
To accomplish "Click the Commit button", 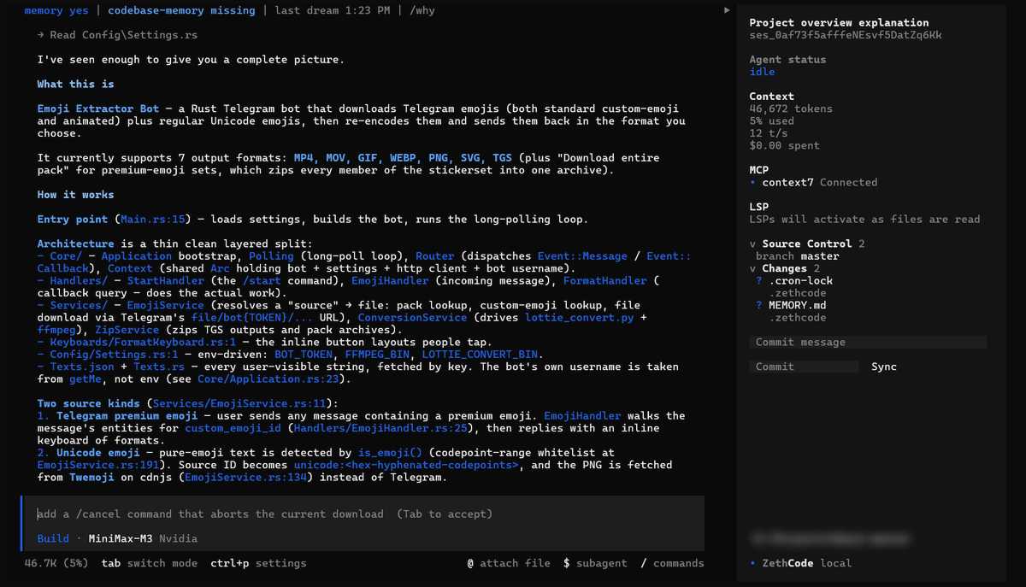I will pyautogui.click(x=804, y=367).
